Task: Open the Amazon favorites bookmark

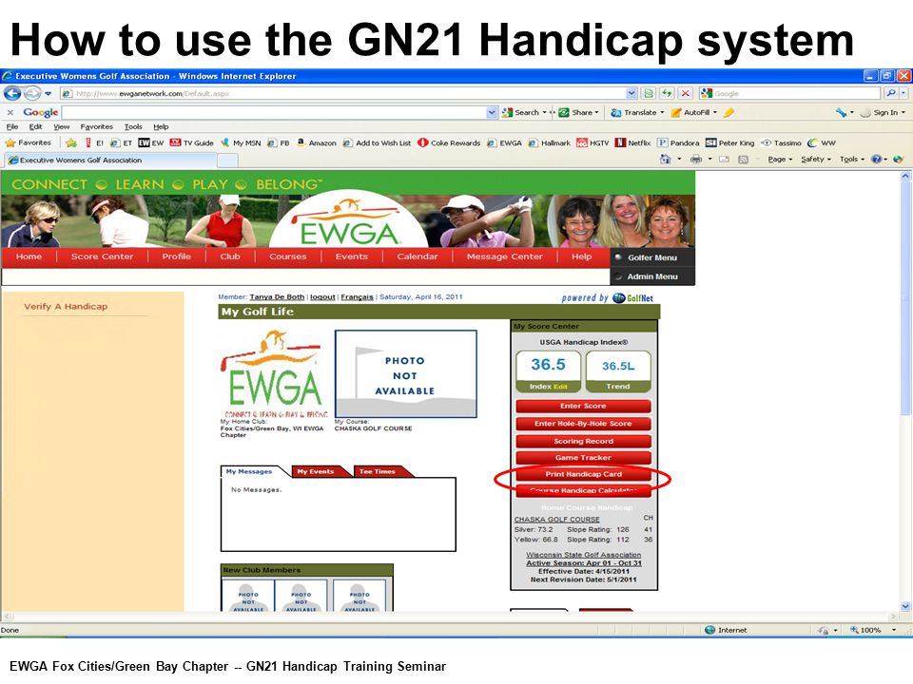Action: pyautogui.click(x=316, y=142)
